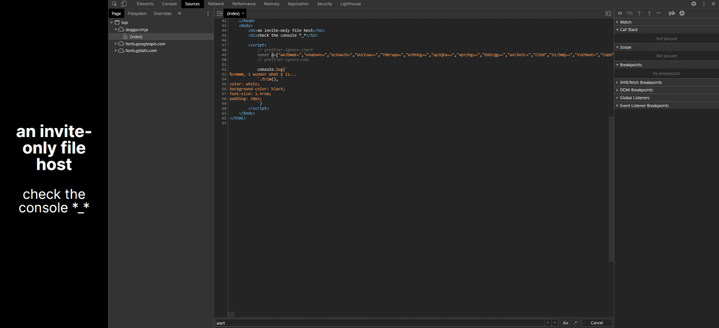The image size is (719, 328).
Task: Select the Page navigator tab
Action: (x=116, y=13)
